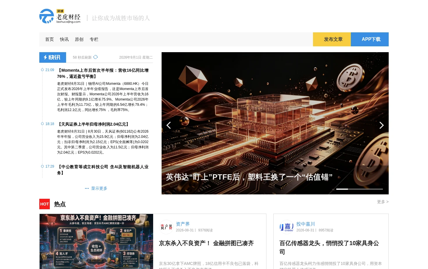Open article 百亿传感器龙头，悄悄投了10家具身公司
Screen dimensions: 428x269
coord(329,247)
